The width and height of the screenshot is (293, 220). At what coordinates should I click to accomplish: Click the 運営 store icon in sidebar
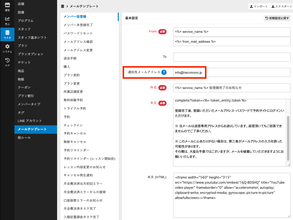tap(7, 7)
